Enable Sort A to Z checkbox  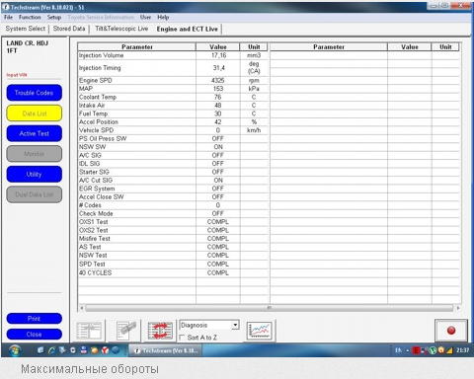[182, 338]
